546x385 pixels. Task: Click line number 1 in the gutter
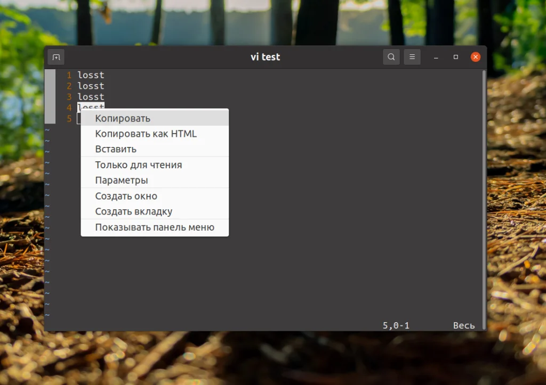pyautogui.click(x=69, y=75)
